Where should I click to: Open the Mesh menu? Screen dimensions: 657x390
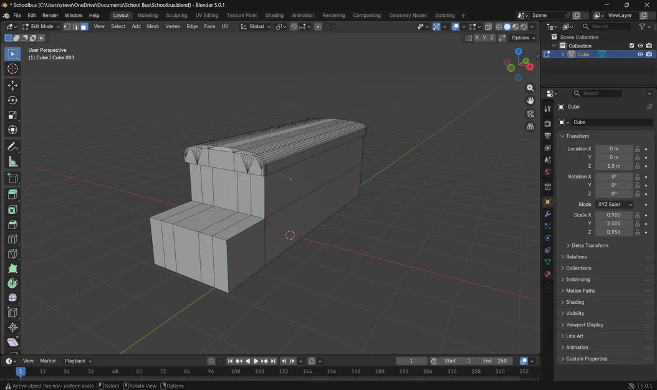click(x=153, y=27)
